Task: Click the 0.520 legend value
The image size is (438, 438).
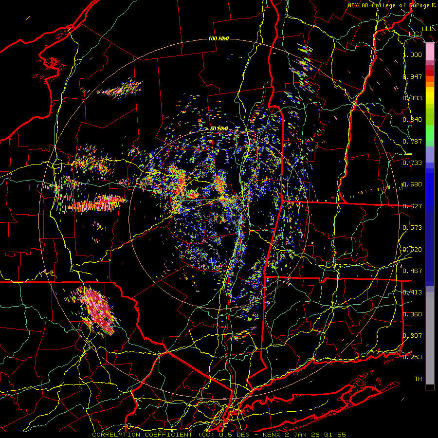Action: [412, 250]
